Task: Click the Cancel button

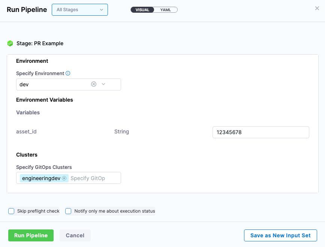Action: click(x=75, y=235)
